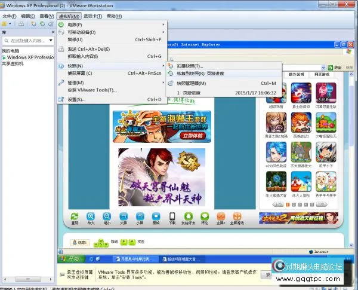Select Windows XP Professional in library tree
Screen dimensions: 358x290
pos(30,57)
